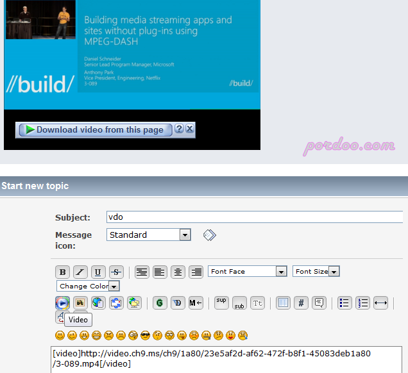The height and width of the screenshot is (373, 408).
Task: Click Download video from this page
Action: [x=96, y=129]
